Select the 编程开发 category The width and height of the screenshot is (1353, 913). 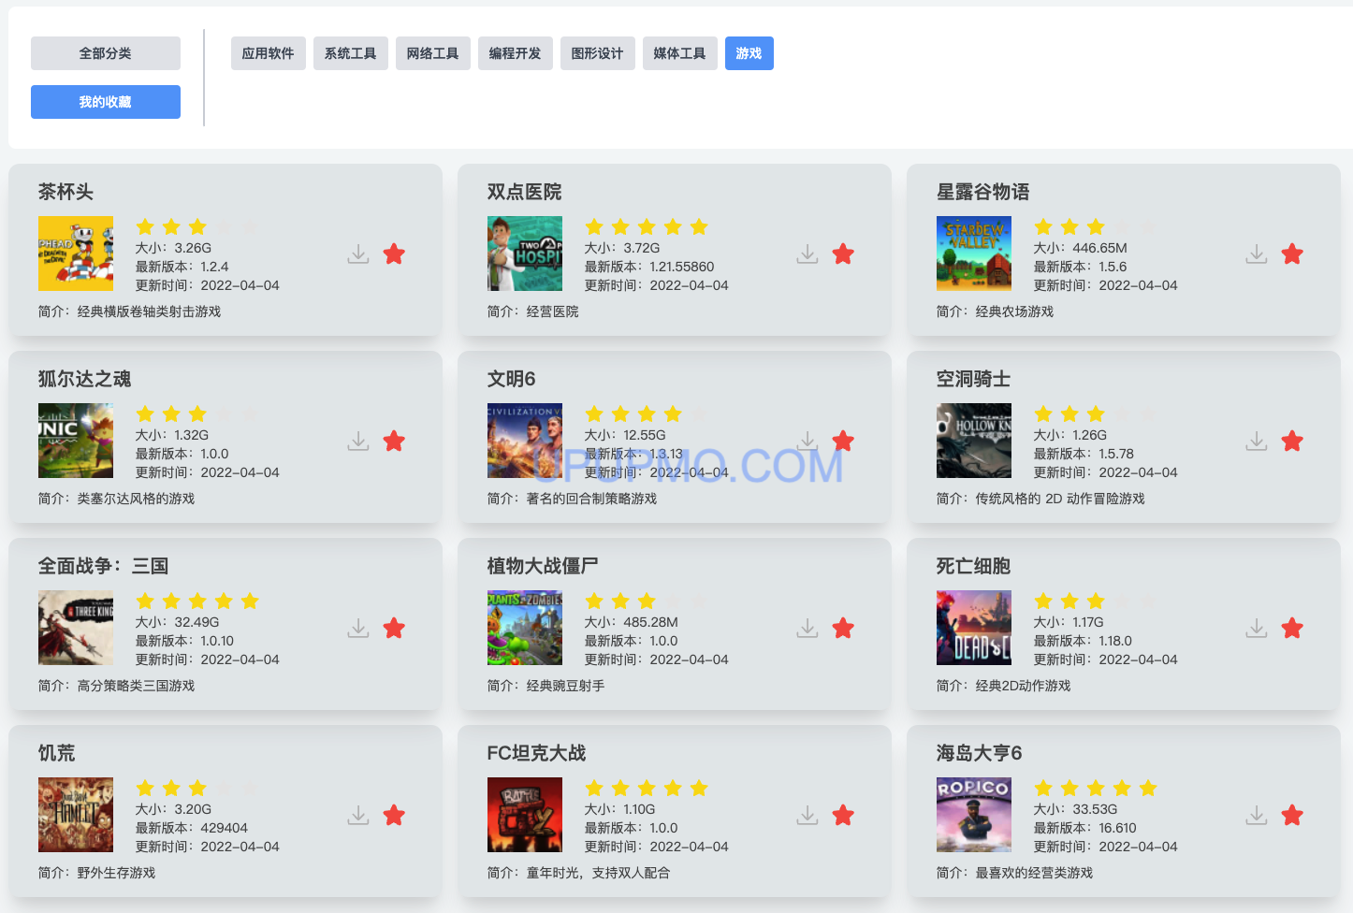point(515,53)
